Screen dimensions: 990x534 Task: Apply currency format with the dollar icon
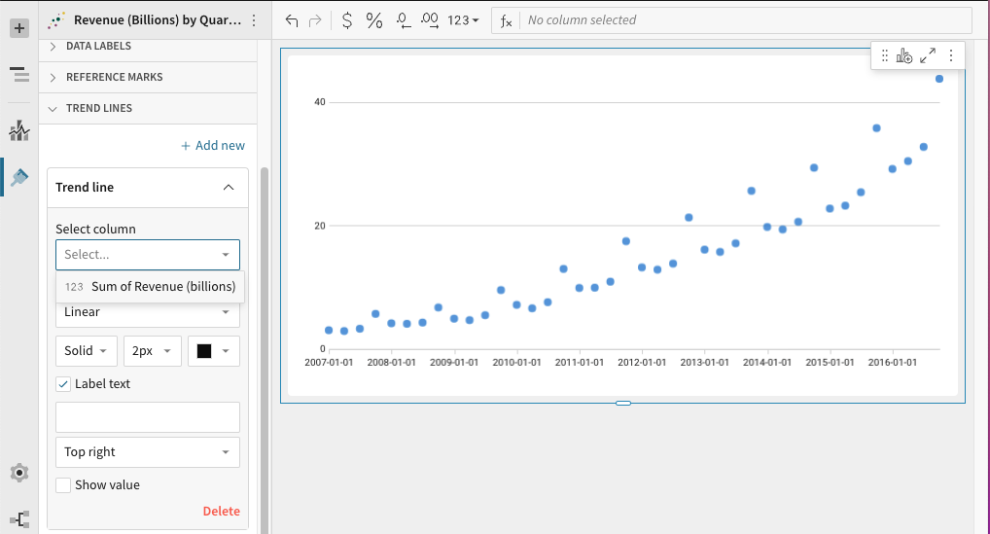click(x=347, y=20)
